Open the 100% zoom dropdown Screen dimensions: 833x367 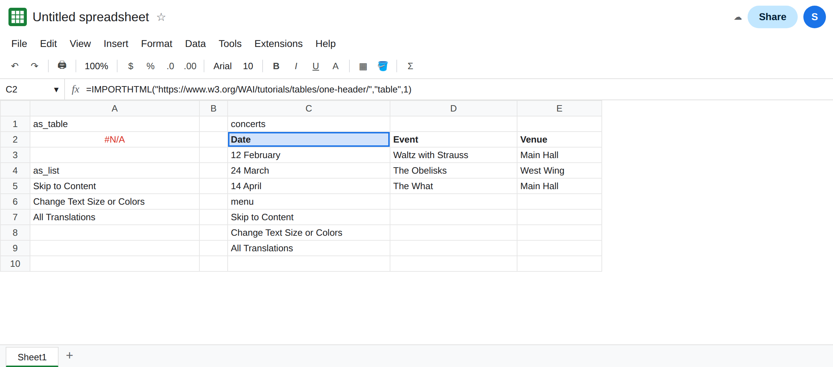[96, 66]
